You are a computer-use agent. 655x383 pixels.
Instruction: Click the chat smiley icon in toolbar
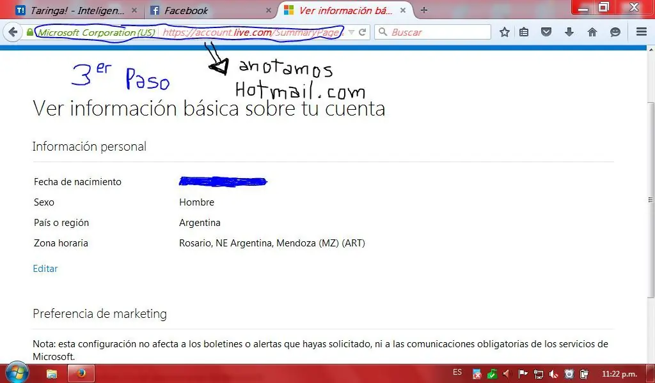tap(615, 32)
